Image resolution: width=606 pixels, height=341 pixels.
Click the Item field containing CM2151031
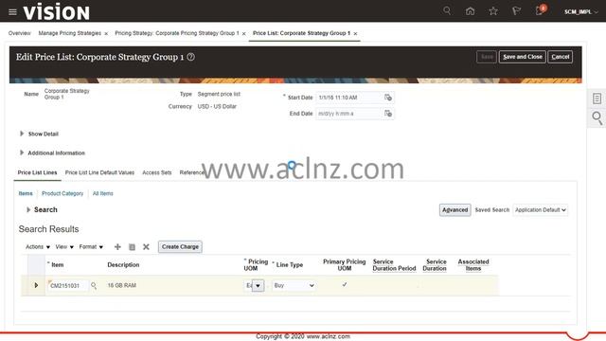68,286
